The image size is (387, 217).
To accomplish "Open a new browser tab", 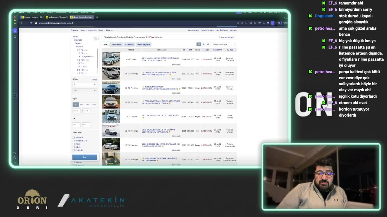I will click(x=97, y=17).
